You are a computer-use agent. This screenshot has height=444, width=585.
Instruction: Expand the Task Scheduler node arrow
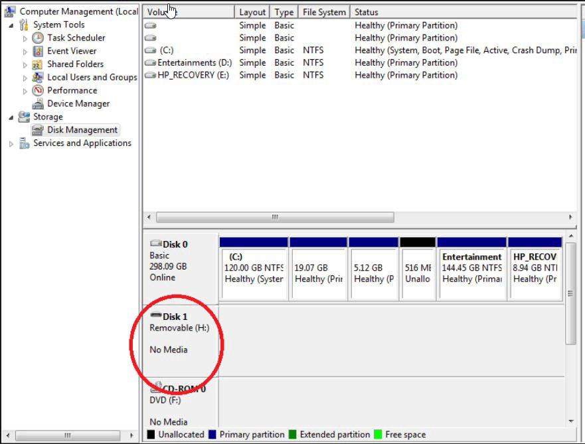point(25,38)
